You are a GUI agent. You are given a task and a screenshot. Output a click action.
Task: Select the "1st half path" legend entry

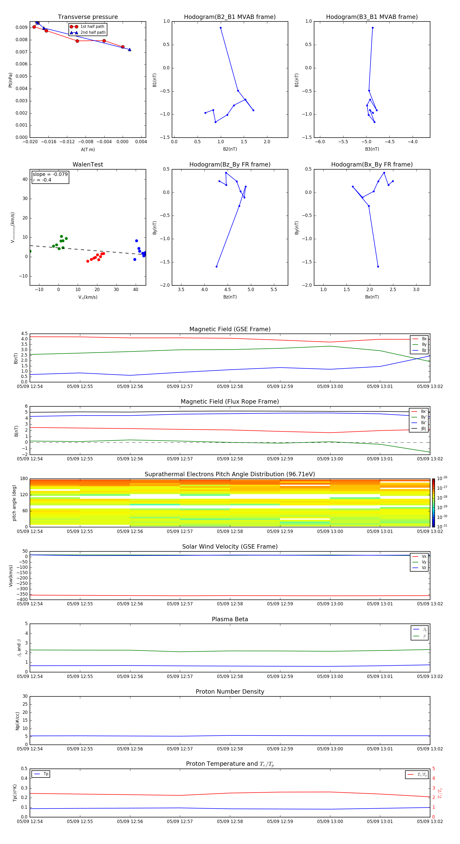pyautogui.click(x=88, y=27)
